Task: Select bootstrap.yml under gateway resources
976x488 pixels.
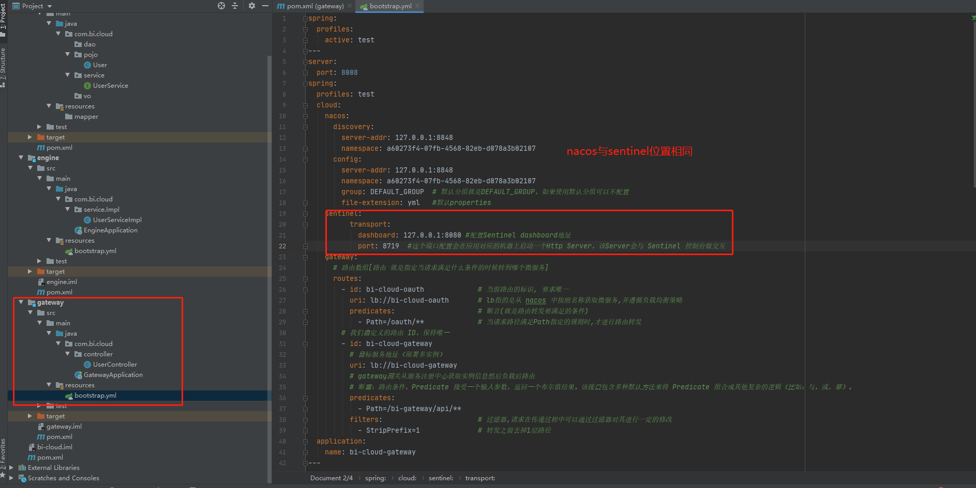Action: 95,395
